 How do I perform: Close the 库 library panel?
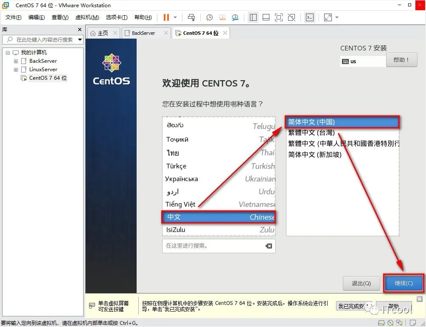pyautogui.click(x=80, y=29)
